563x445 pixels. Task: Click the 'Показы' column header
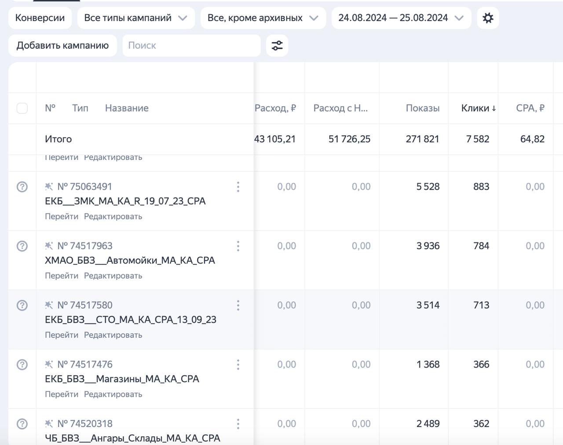pos(422,108)
